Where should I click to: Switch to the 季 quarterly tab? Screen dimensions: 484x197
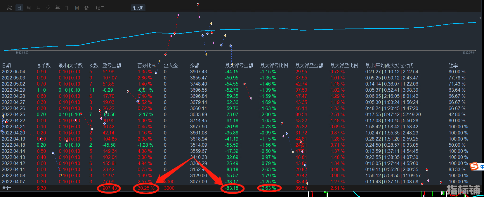[x=48, y=8]
